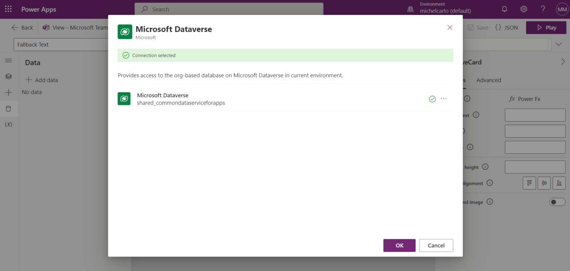Click the Power Fx formula icon

[x=512, y=99]
